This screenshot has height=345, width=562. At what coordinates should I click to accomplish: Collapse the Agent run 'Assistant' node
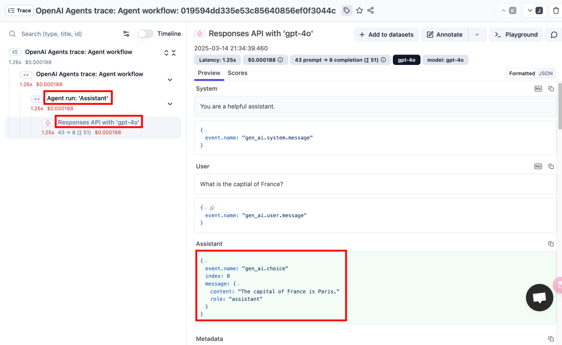point(170,104)
